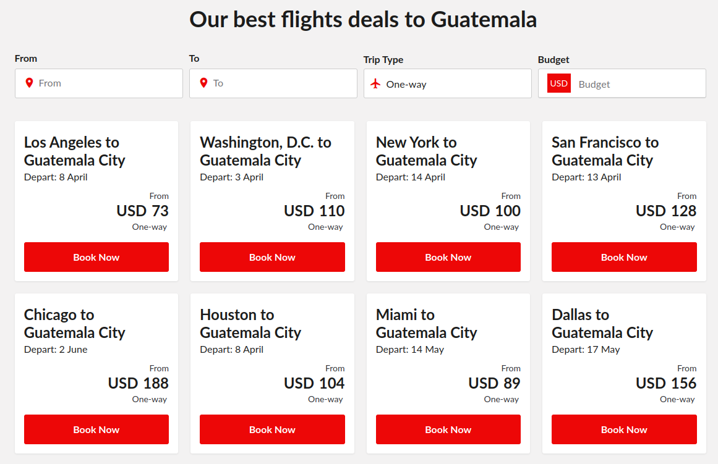718x464 pixels.
Task: Click the Budget amount input field
Action: (x=637, y=84)
